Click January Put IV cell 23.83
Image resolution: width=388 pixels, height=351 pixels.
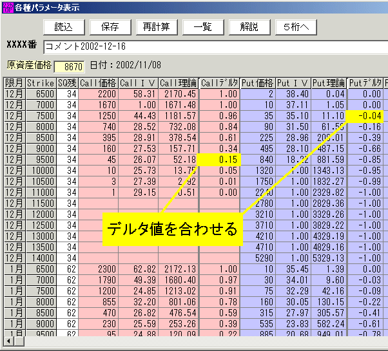pos(293,324)
